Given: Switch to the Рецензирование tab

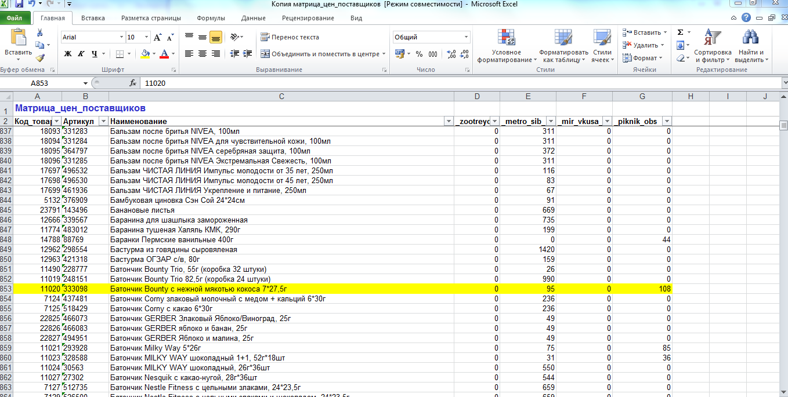Looking at the screenshot, I should pyautogui.click(x=308, y=18).
